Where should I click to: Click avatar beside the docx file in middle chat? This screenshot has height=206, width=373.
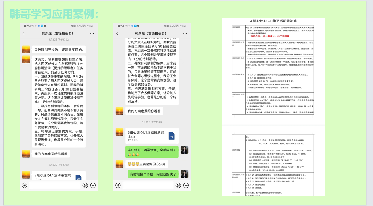click(119, 132)
